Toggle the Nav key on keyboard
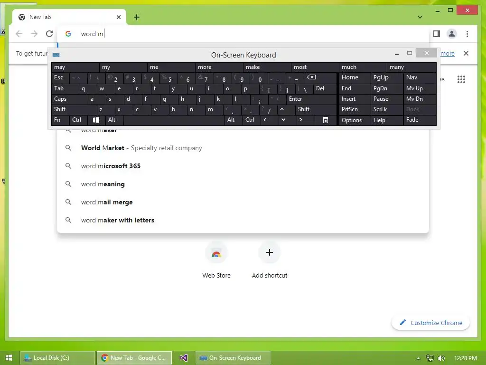This screenshot has height=365, width=486. 420,77
